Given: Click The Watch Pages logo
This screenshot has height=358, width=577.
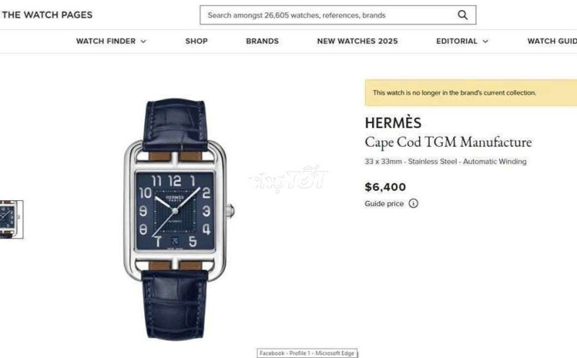Looking at the screenshot, I should click(x=47, y=15).
